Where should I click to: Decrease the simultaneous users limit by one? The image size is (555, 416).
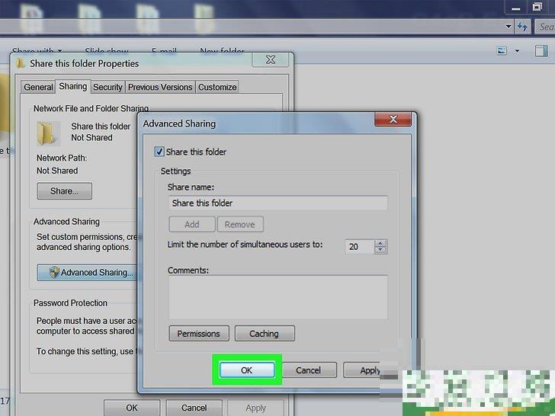pyautogui.click(x=381, y=250)
